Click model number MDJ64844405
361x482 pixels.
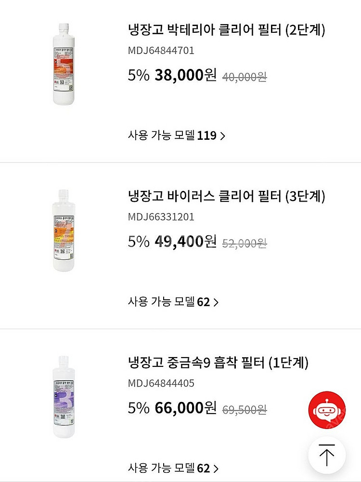pyautogui.click(x=161, y=383)
